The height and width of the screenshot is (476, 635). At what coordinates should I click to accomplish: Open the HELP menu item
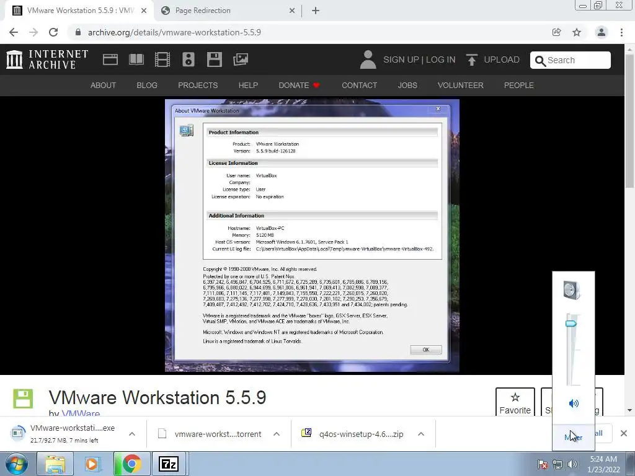tap(248, 86)
